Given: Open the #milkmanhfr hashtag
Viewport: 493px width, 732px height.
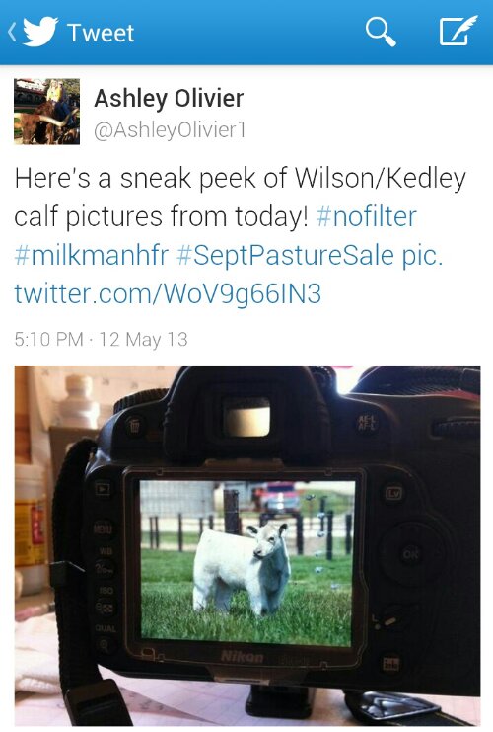Looking at the screenshot, I should pos(91,255).
